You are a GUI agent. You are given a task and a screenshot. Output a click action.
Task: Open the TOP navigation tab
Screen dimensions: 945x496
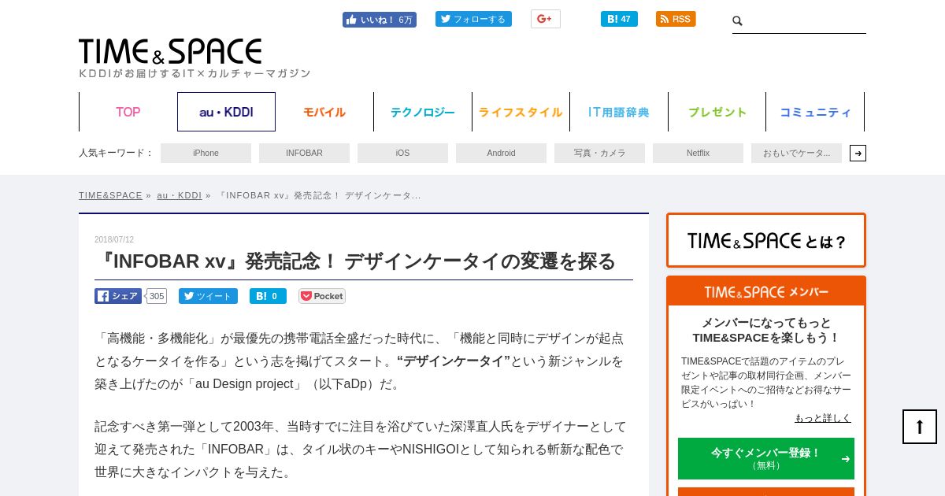(128, 112)
